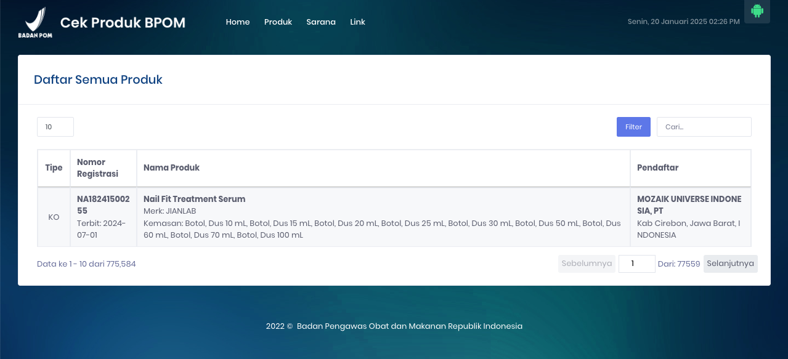This screenshot has width=788, height=359.
Task: Click the green Android app icon
Action: click(x=757, y=11)
